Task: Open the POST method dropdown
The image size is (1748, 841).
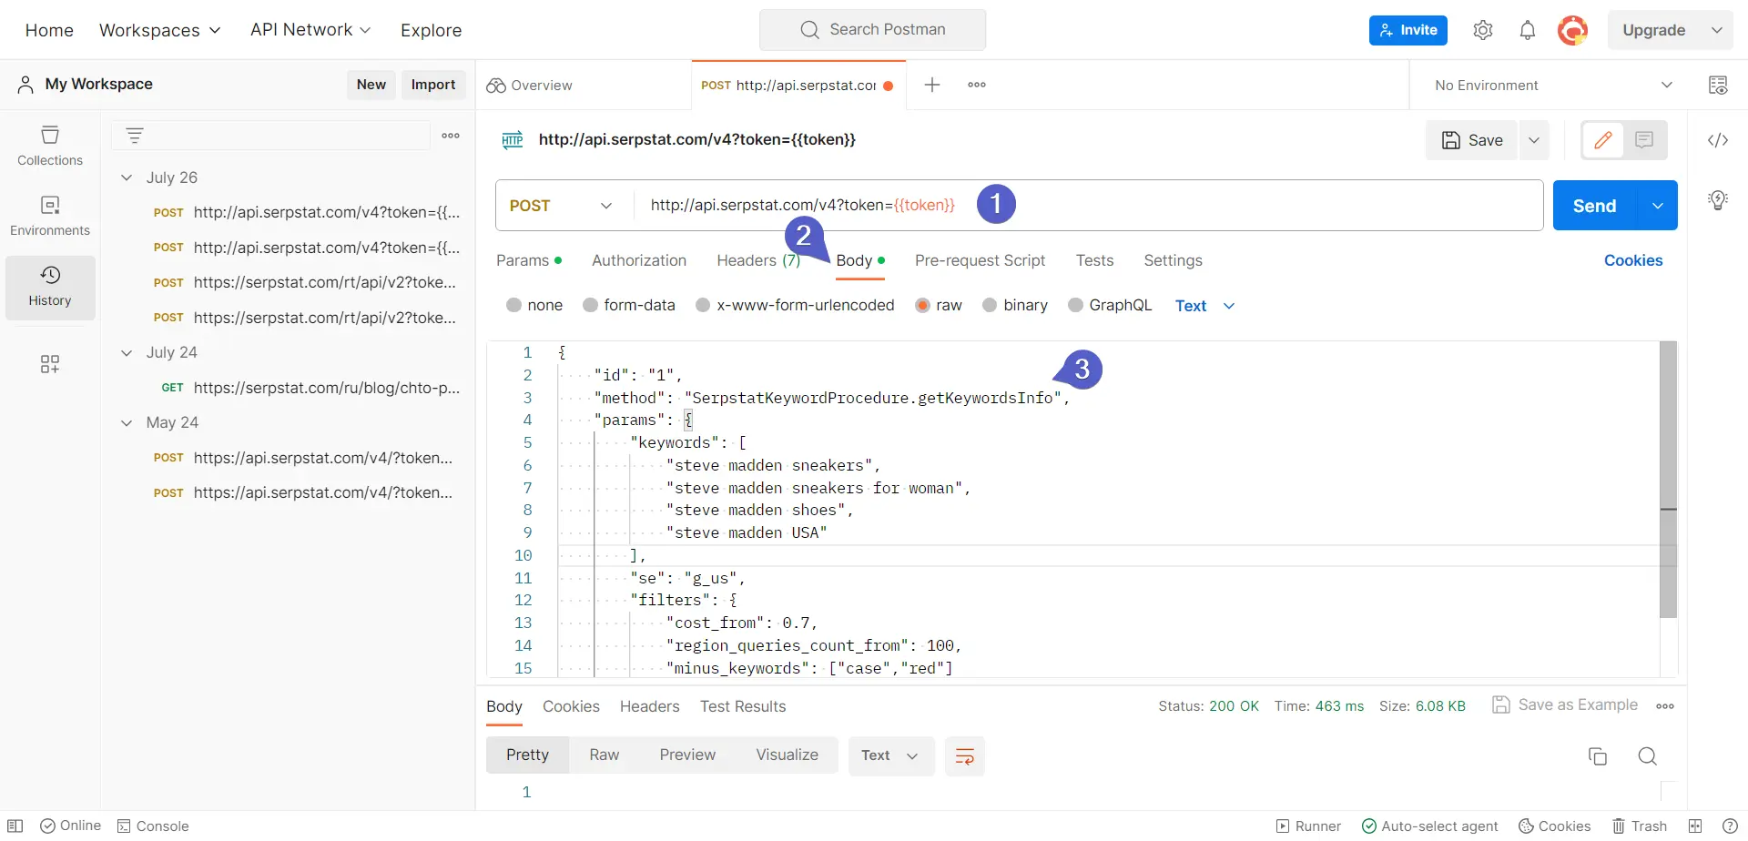Action: [562, 206]
